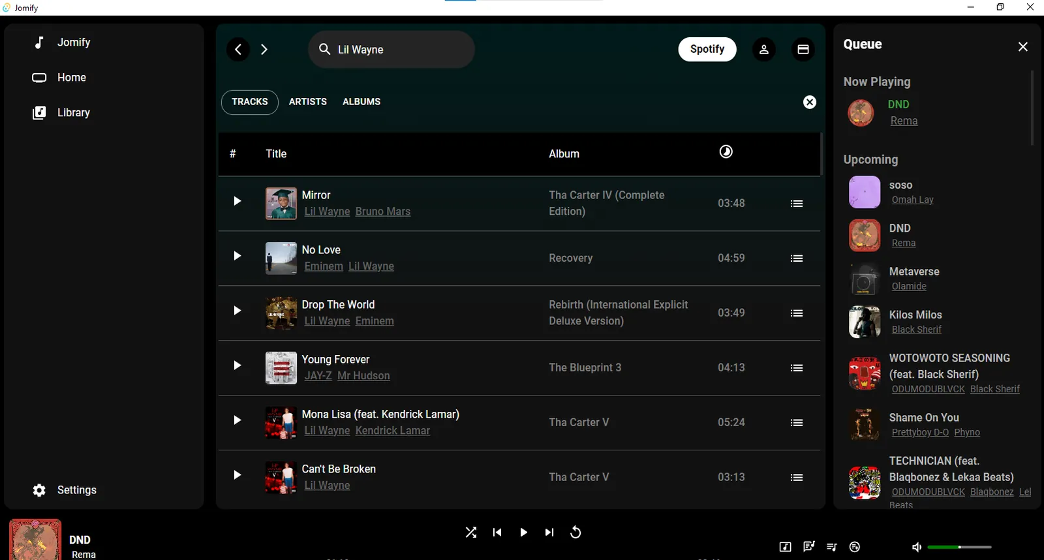Open options menu for Young Forever
Viewport: 1044px width, 560px height.
point(797,368)
